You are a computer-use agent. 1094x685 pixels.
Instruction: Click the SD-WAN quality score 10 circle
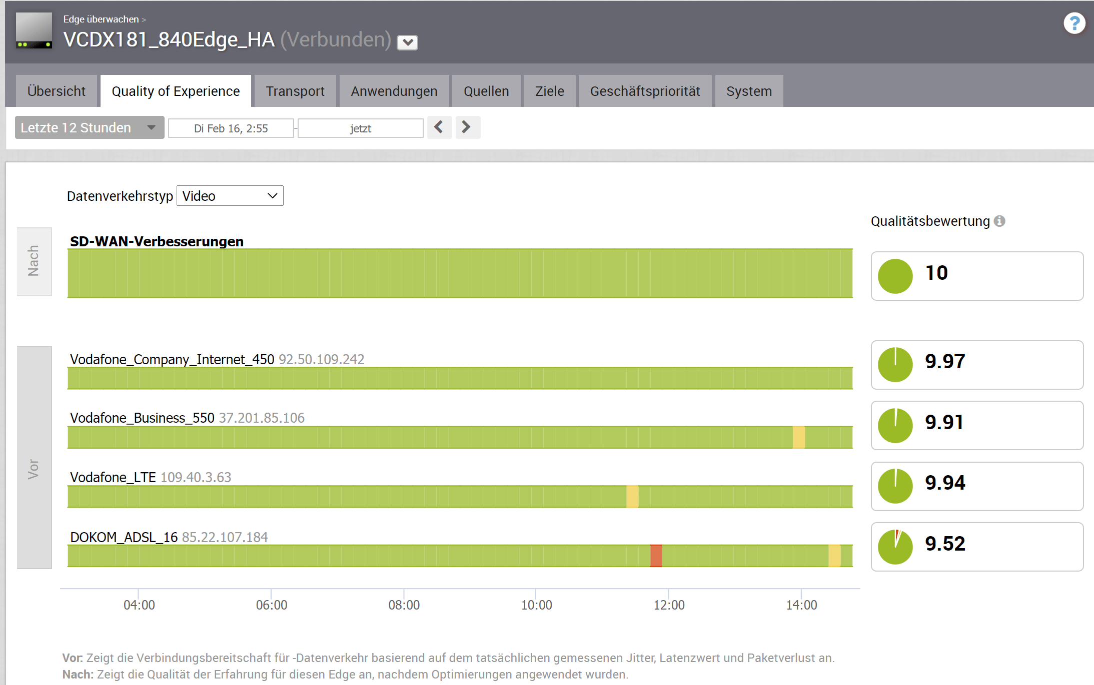tap(895, 276)
